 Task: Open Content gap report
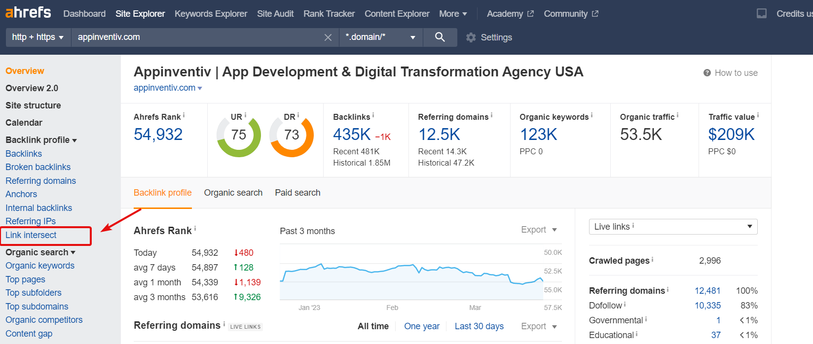pos(29,334)
